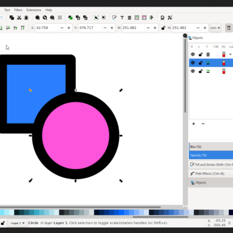Toggle visibility of the selected object row
This screenshot has height=233, width=233.
193,63
